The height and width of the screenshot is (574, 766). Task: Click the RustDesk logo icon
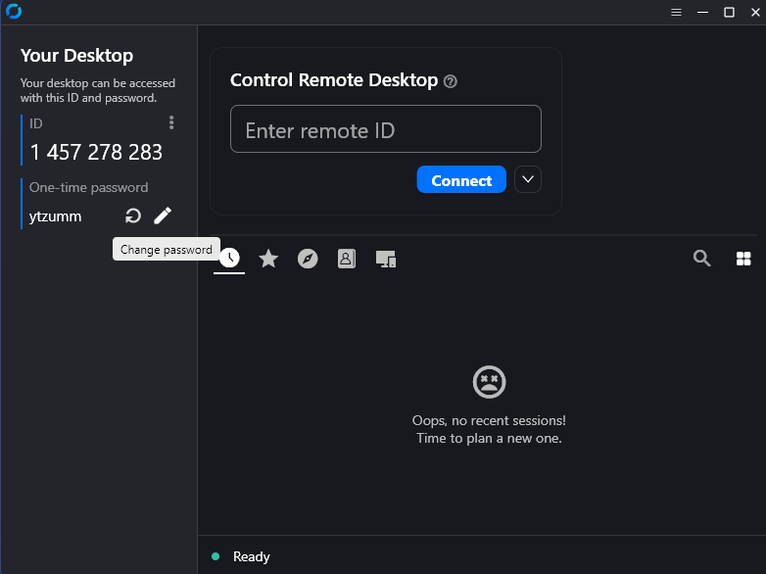point(14,11)
